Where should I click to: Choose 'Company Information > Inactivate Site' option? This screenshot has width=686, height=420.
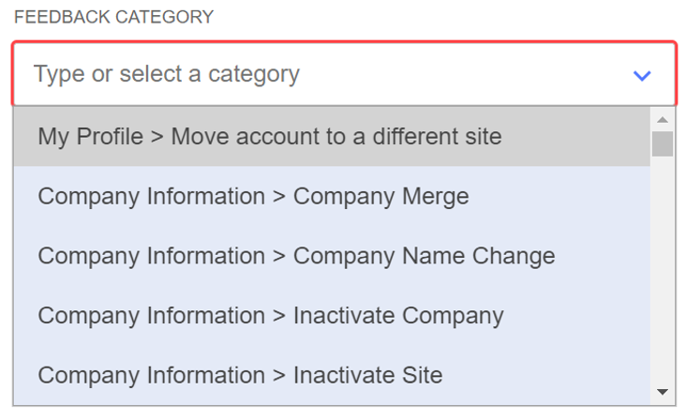coord(240,376)
